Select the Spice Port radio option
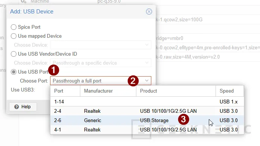Image resolution: width=260 pixels, height=146 pixels. coord(13,27)
